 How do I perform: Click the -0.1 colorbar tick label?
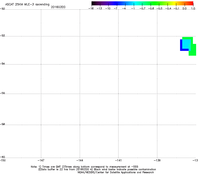(x=176, y=9)
